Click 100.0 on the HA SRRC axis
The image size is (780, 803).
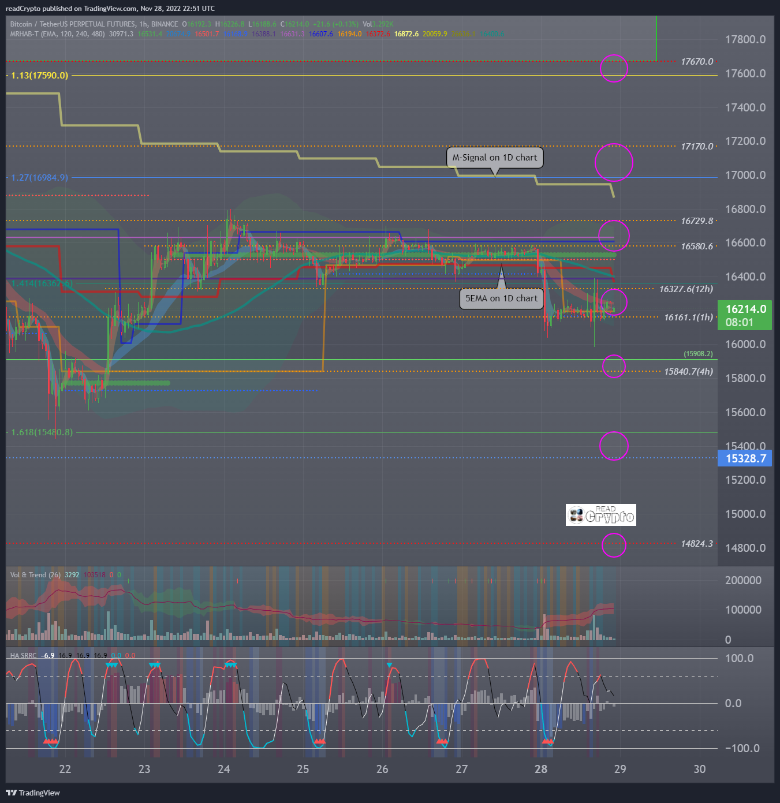[x=739, y=659]
